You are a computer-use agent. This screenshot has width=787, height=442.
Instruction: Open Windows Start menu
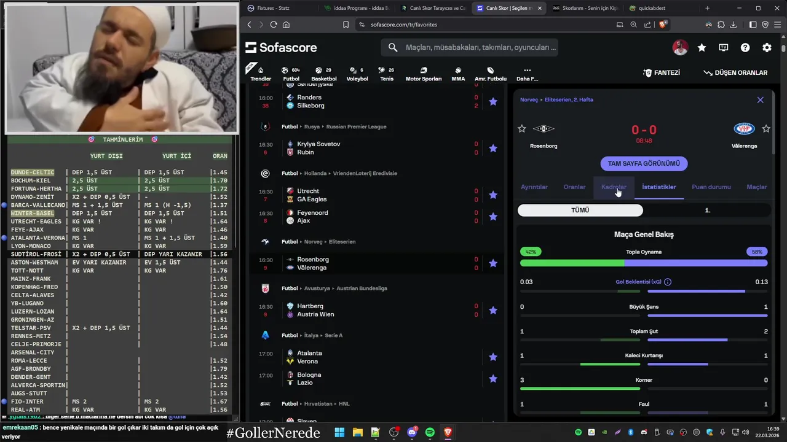(x=339, y=433)
